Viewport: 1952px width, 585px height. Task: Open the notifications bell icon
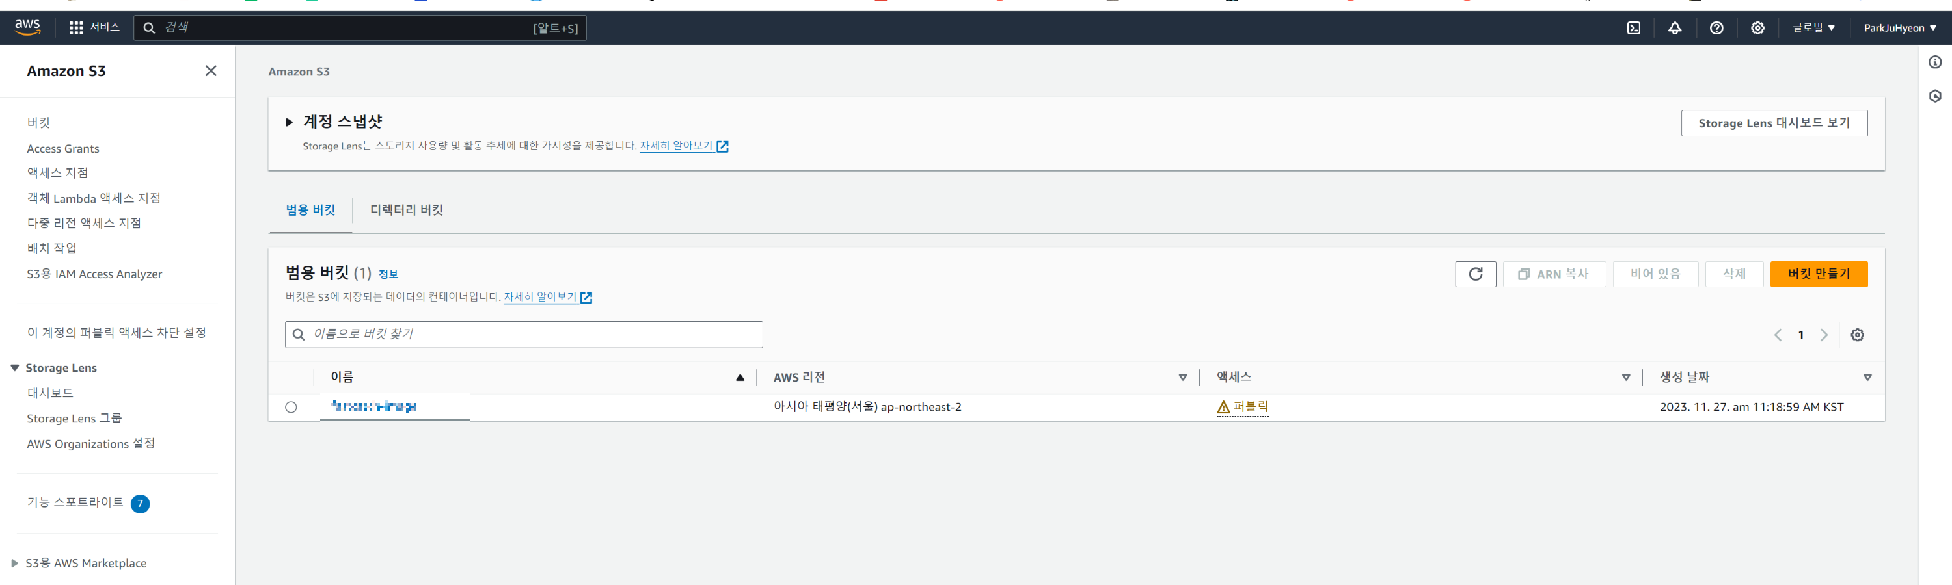1675,28
